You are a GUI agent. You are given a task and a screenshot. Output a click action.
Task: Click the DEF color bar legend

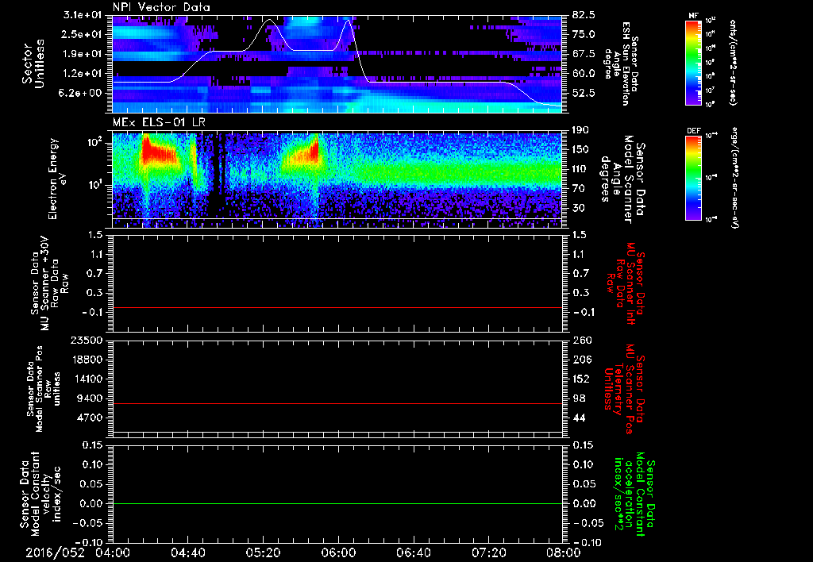click(693, 178)
